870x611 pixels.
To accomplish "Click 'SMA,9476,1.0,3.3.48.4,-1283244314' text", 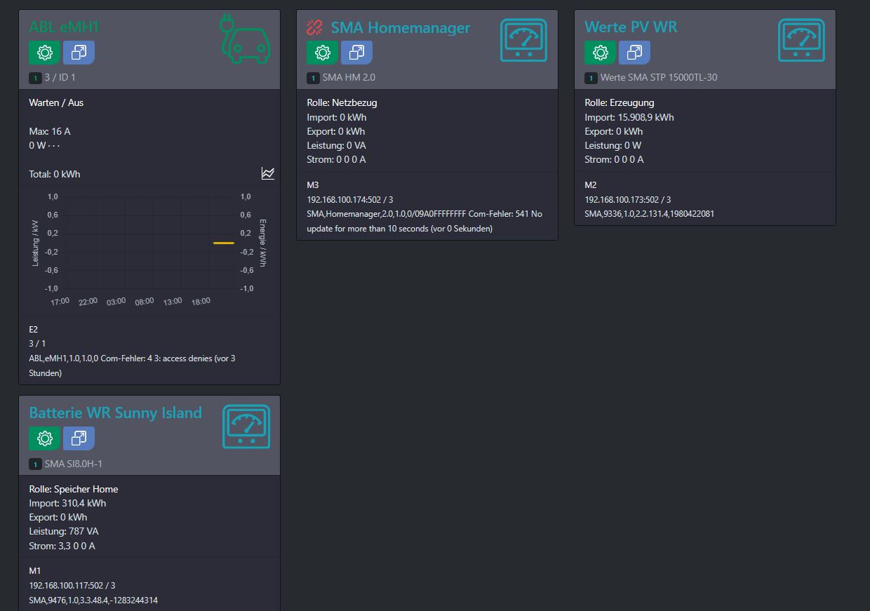I will click(93, 600).
